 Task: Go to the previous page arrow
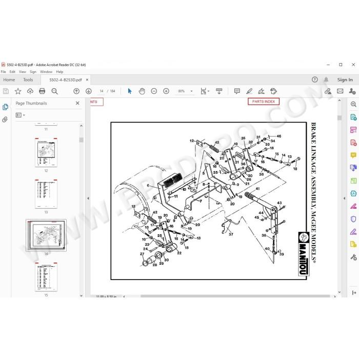76,91
